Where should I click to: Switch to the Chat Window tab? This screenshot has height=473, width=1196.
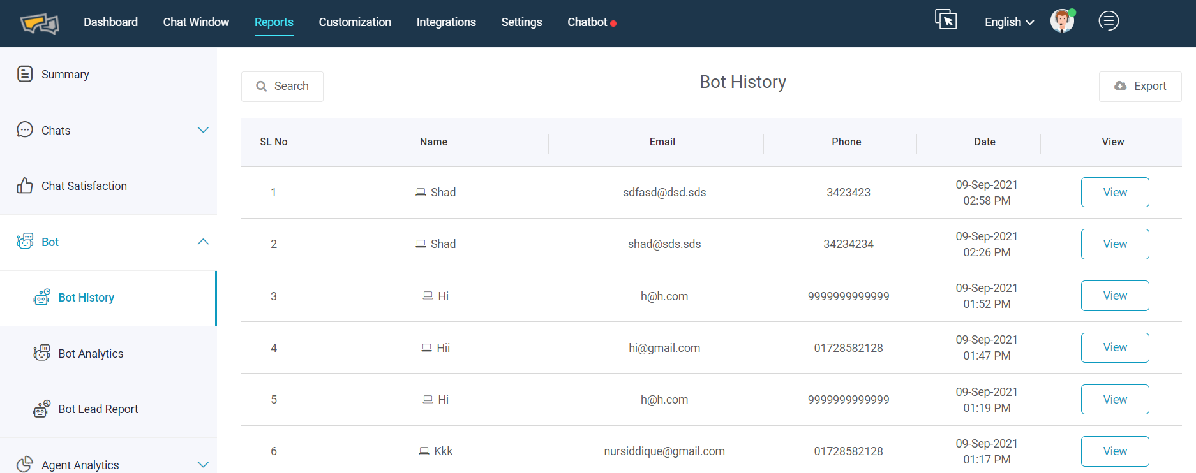pos(196,22)
